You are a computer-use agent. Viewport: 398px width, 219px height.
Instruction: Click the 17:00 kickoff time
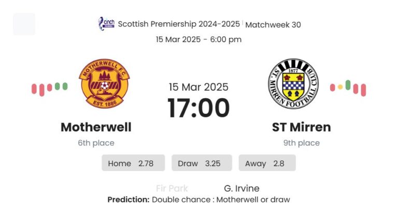[x=198, y=108]
